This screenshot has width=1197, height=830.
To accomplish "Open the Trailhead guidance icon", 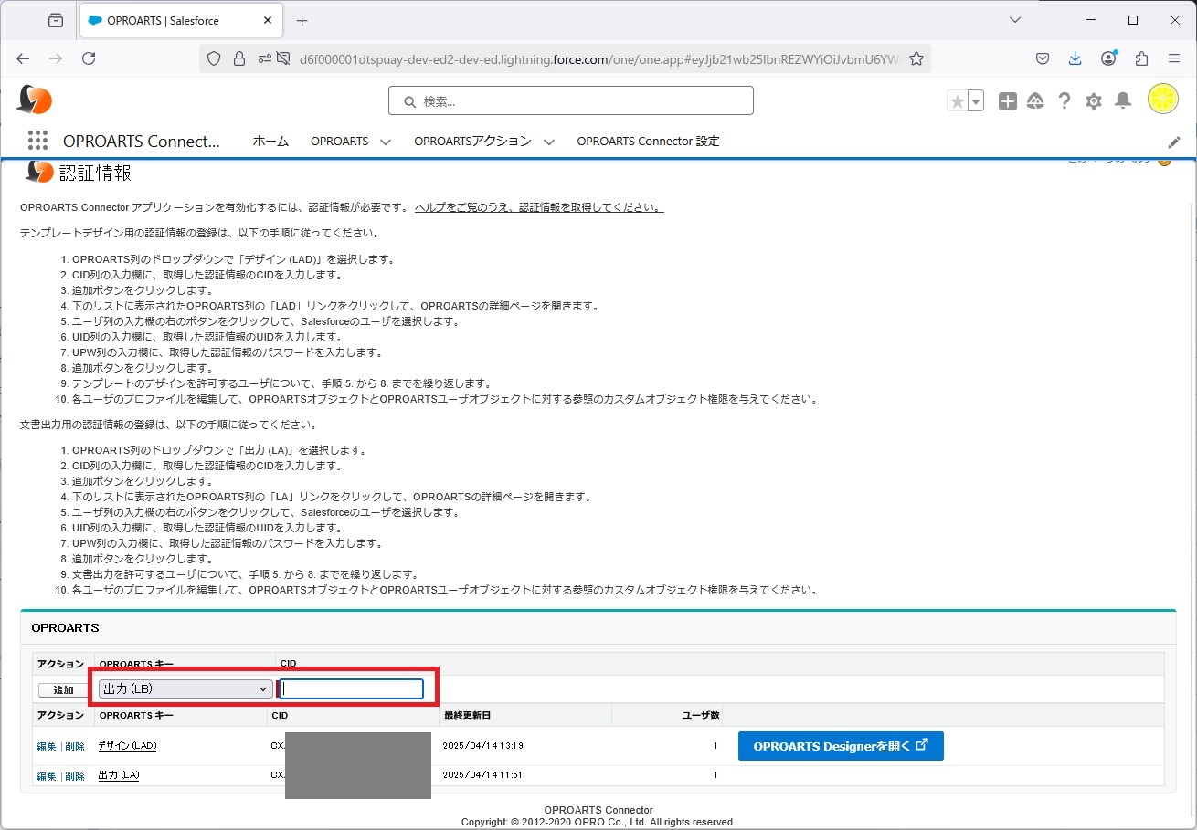I will [1035, 101].
